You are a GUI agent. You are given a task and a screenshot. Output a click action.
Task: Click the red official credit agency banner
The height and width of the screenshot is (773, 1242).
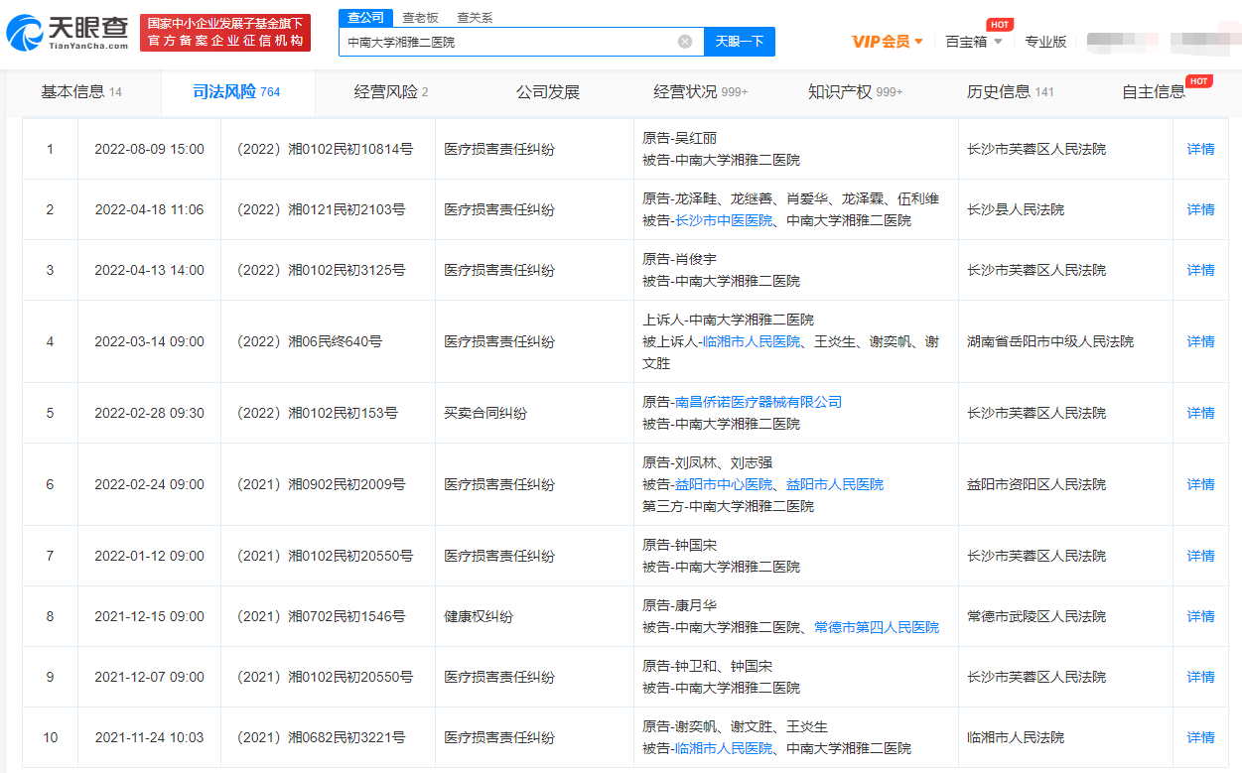click(225, 33)
